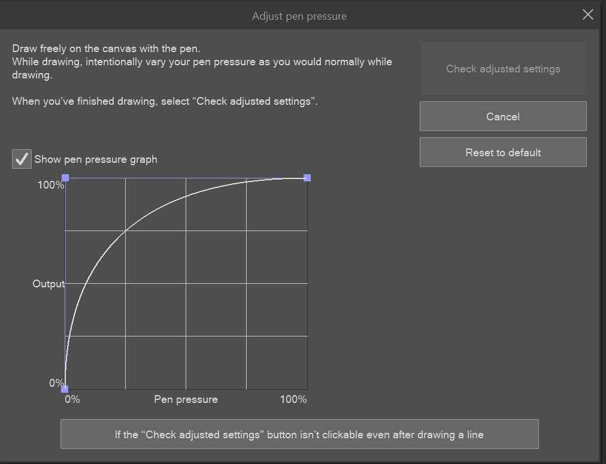Close the Adjust pen pressure dialog
This screenshot has height=464, width=606.
[588, 15]
